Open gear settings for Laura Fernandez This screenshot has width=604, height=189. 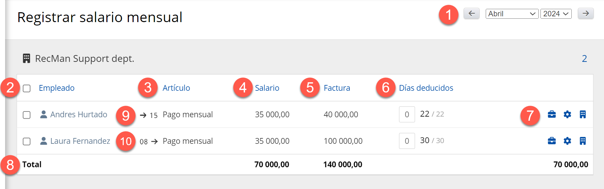567,141
